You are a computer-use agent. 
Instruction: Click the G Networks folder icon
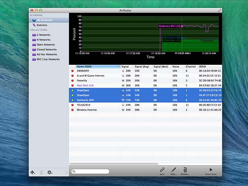pyautogui.click(x=34, y=35)
